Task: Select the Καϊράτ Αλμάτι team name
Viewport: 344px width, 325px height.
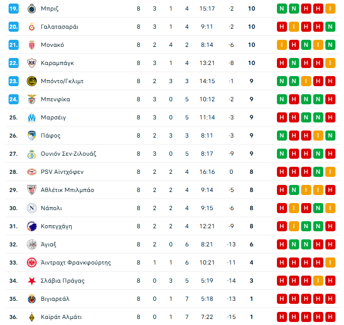Action: pos(61,317)
